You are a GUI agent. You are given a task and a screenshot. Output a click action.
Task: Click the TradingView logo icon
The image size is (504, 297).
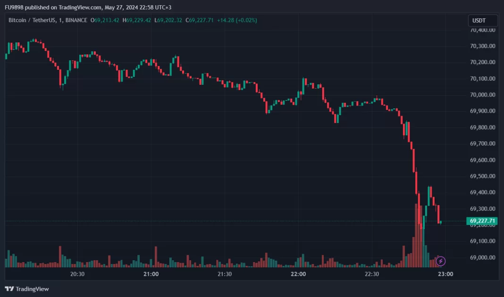pos(9,289)
